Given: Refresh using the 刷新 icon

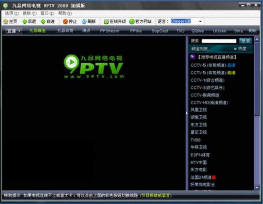Looking at the screenshot, I should 84,21.
